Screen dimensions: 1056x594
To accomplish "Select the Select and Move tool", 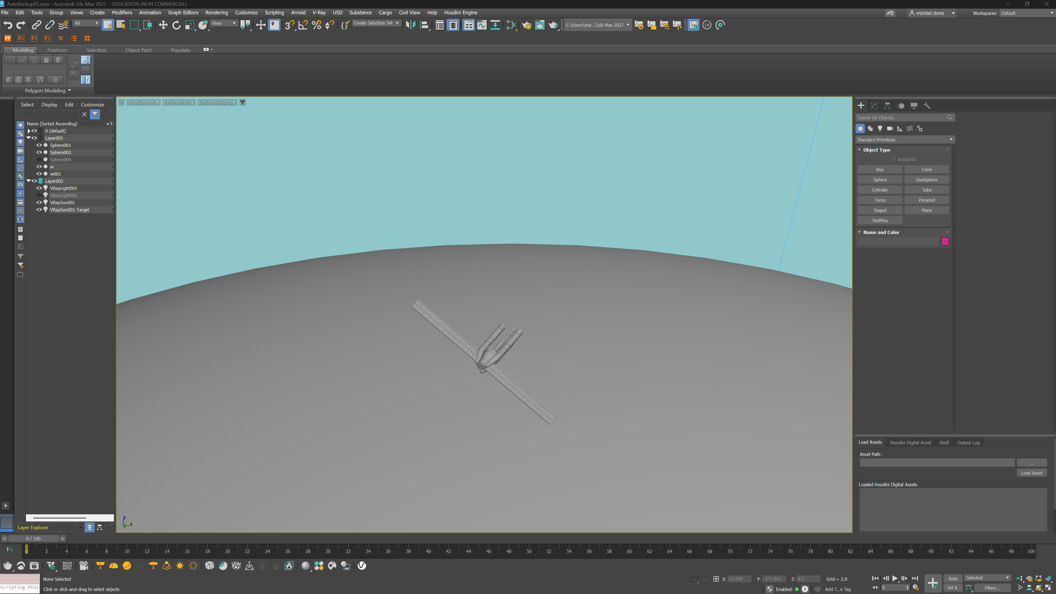I will 163,25.
